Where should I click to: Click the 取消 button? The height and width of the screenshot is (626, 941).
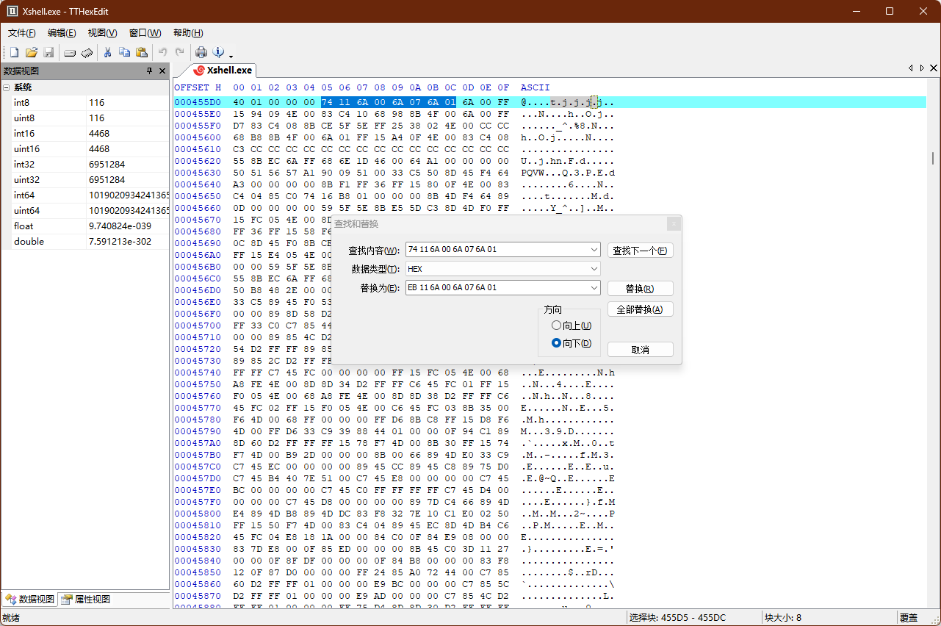pyautogui.click(x=641, y=350)
